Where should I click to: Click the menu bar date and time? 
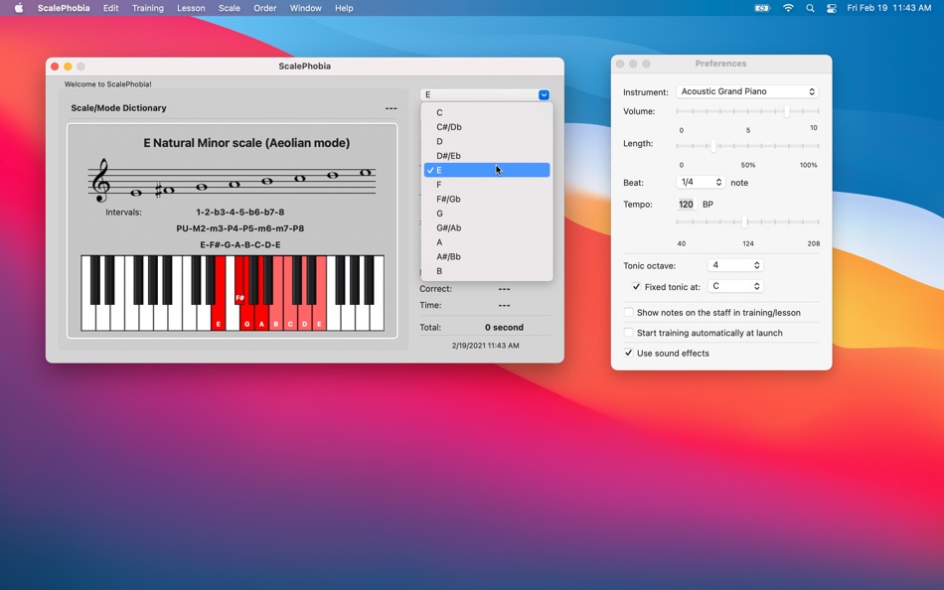click(x=889, y=8)
